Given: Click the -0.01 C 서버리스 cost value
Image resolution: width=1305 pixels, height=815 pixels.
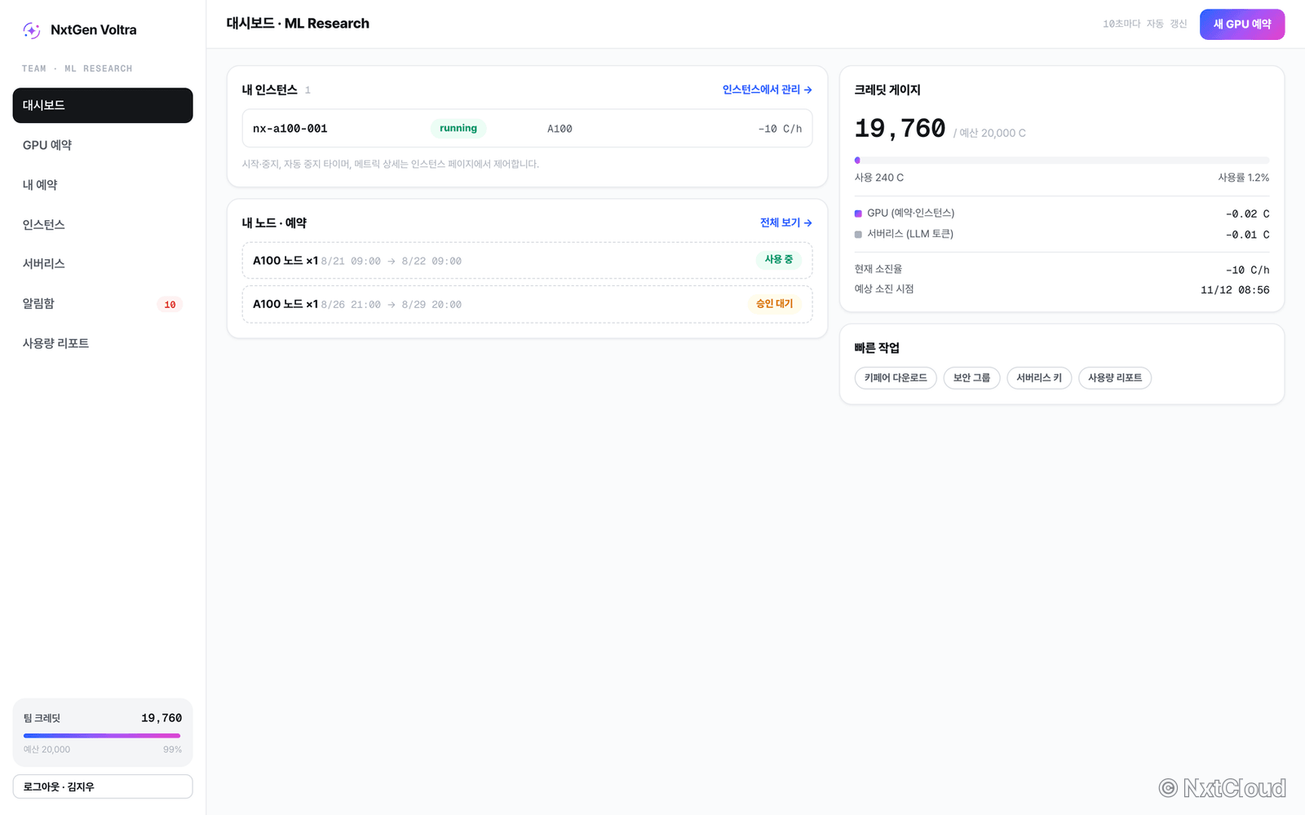Looking at the screenshot, I should point(1247,235).
